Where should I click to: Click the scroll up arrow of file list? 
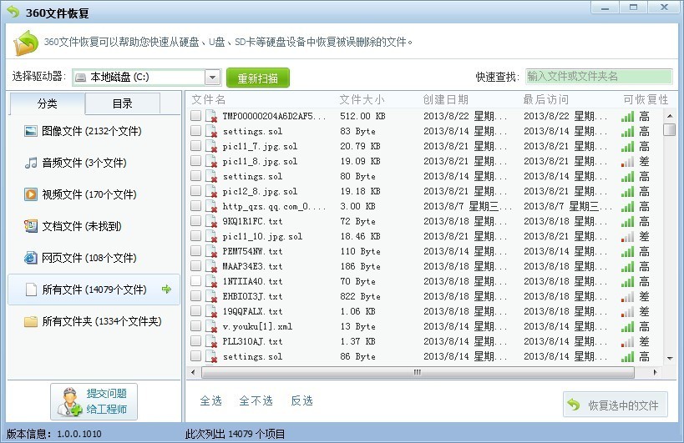click(x=670, y=116)
